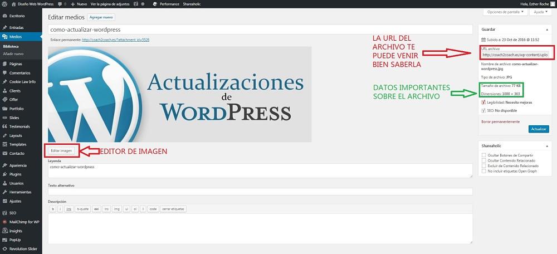The image size is (557, 254).
Task: Click the Escritorio dashboard icon
Action: pyautogui.click(x=4, y=16)
